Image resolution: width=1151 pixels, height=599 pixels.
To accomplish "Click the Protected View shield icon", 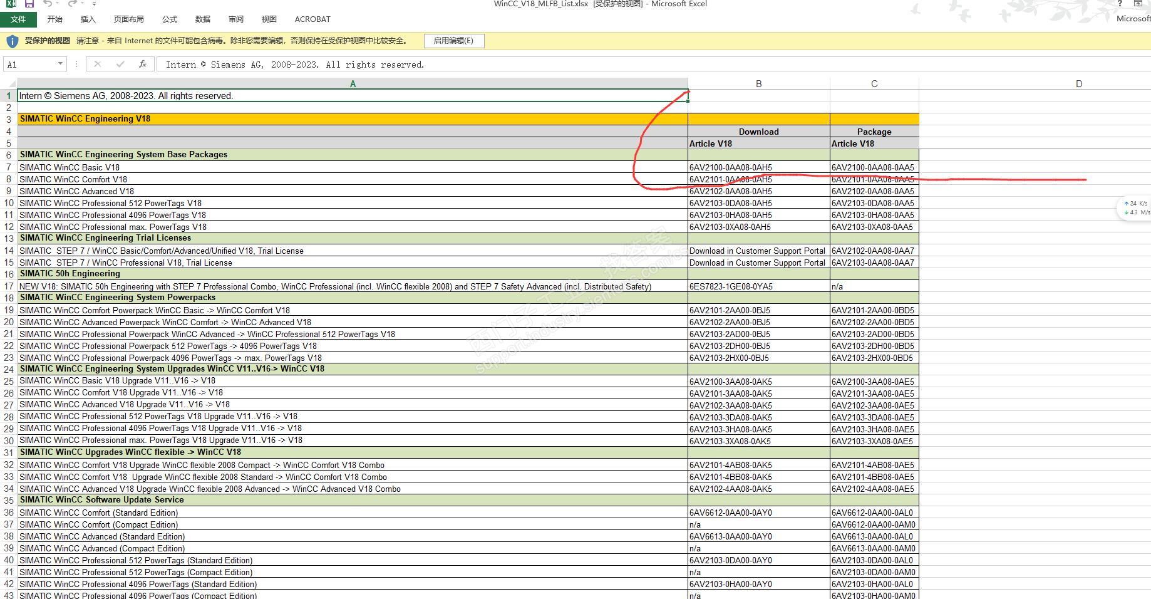I will (x=12, y=41).
